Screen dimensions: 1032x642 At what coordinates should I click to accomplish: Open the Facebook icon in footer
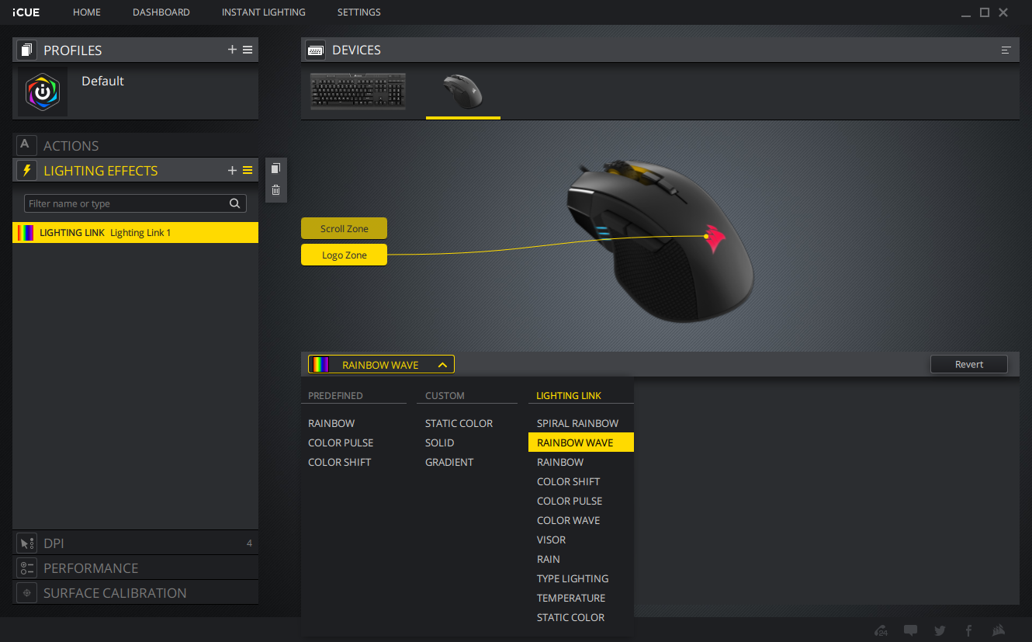pos(968,630)
